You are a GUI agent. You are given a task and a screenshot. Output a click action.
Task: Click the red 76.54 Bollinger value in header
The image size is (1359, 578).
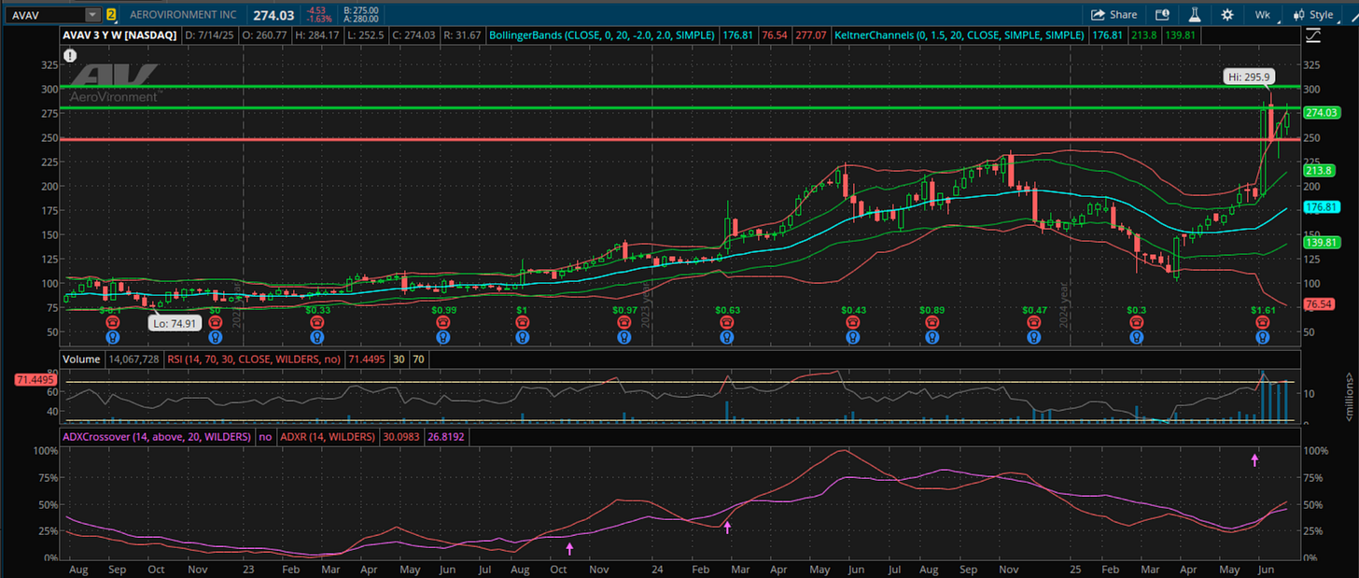tap(774, 35)
